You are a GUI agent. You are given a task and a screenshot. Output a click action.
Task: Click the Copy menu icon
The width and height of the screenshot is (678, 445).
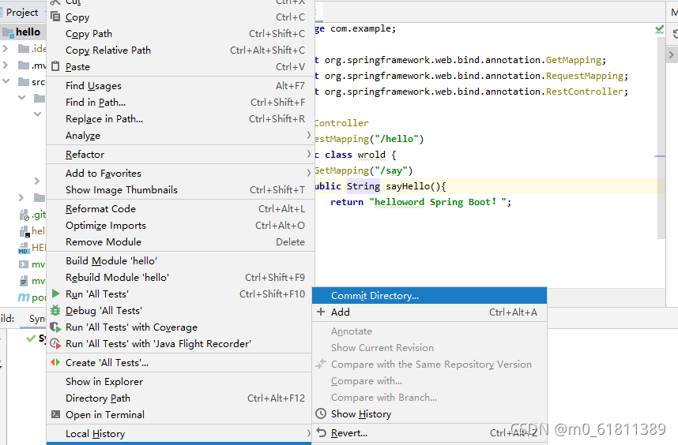pos(55,17)
